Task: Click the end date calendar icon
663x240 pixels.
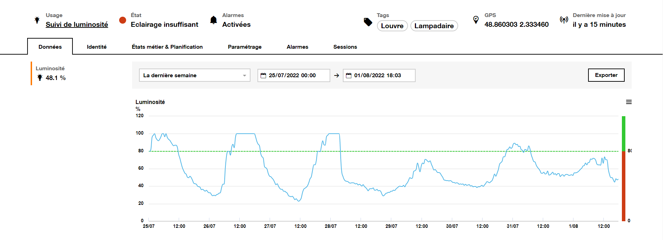Action: [x=348, y=75]
